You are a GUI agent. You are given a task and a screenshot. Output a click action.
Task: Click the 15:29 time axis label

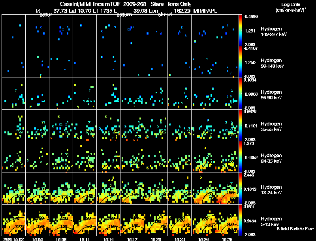tap(227, 239)
